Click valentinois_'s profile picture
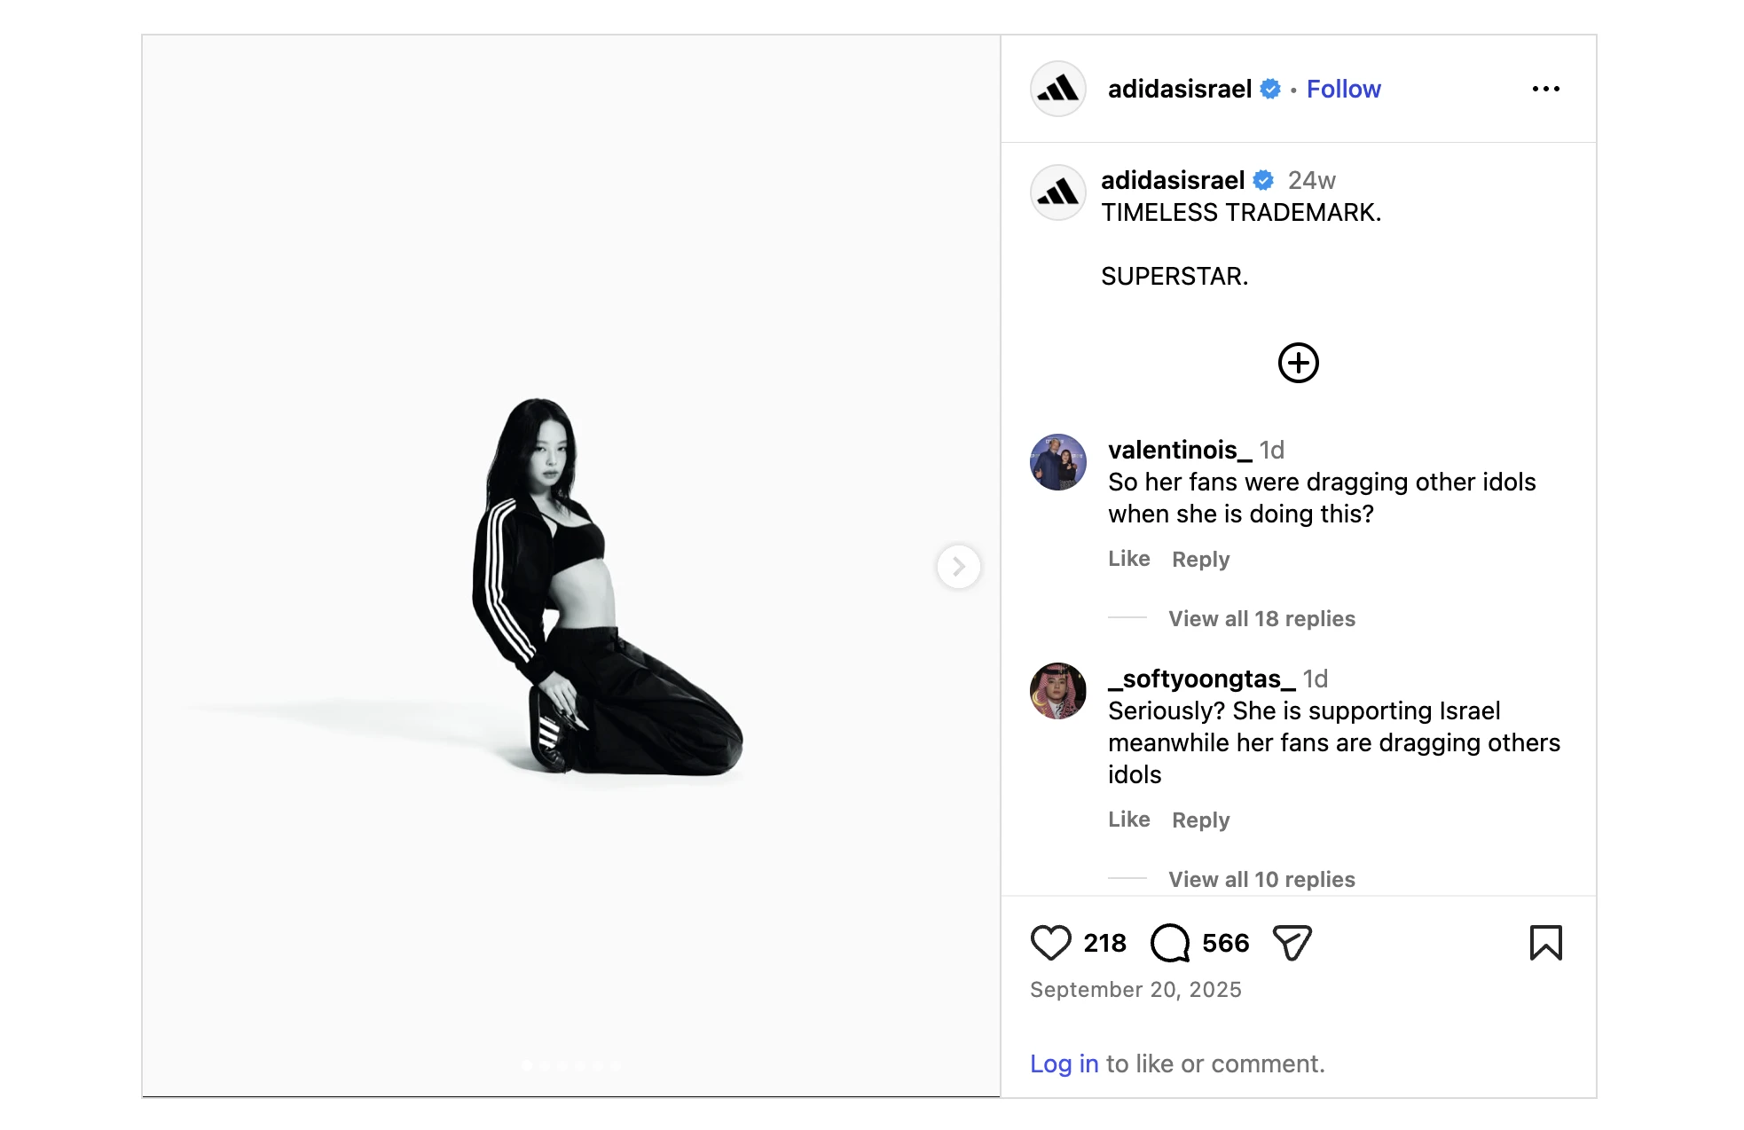 pyautogui.click(x=1057, y=462)
